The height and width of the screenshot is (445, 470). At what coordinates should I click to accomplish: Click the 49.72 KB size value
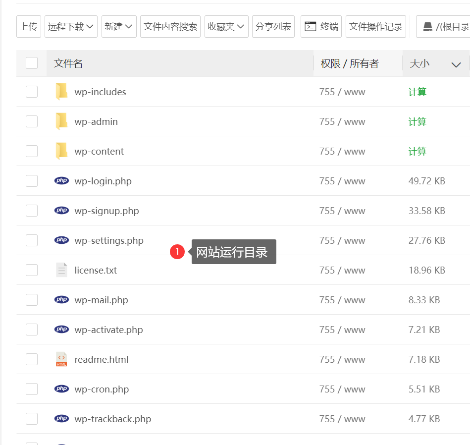[x=426, y=181]
